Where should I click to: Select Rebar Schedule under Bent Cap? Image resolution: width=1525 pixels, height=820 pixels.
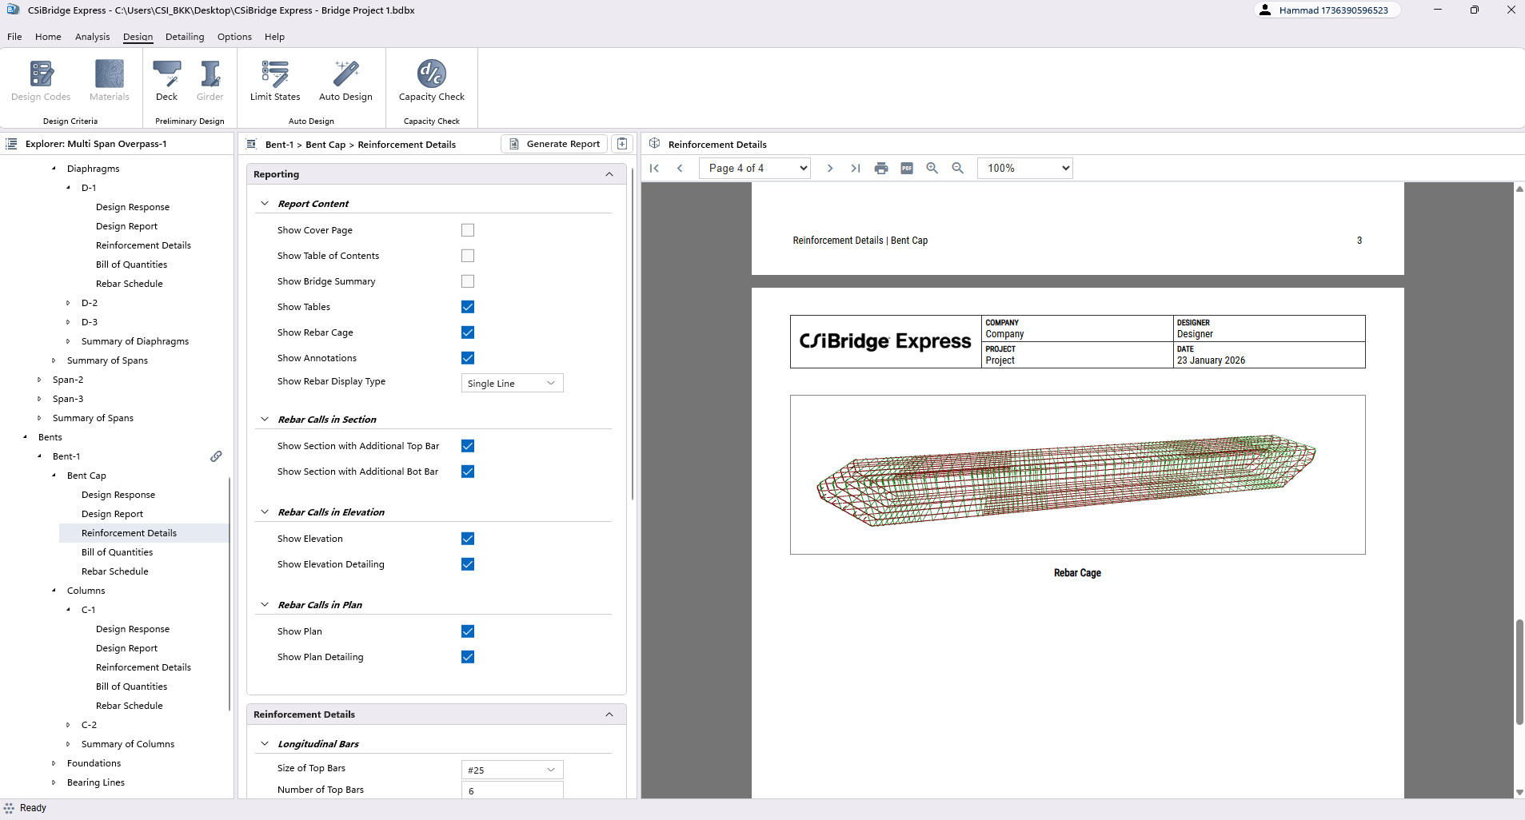[114, 571]
